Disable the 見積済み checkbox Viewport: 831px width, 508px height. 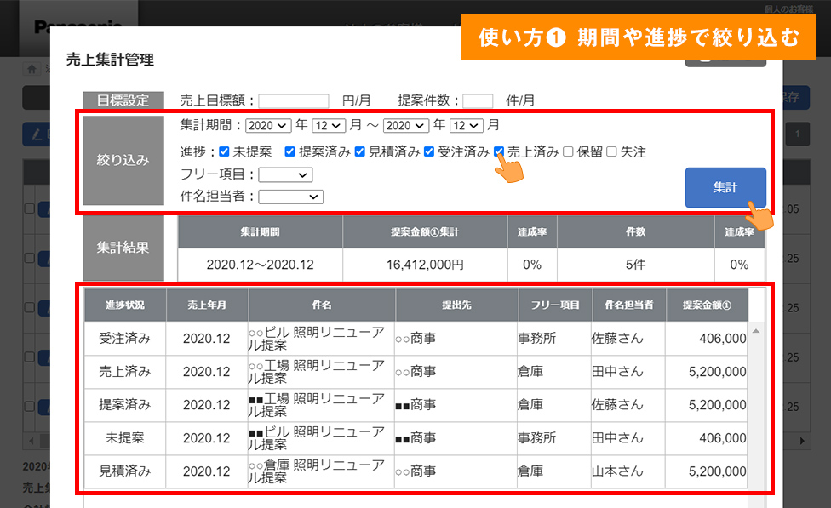[359, 152]
